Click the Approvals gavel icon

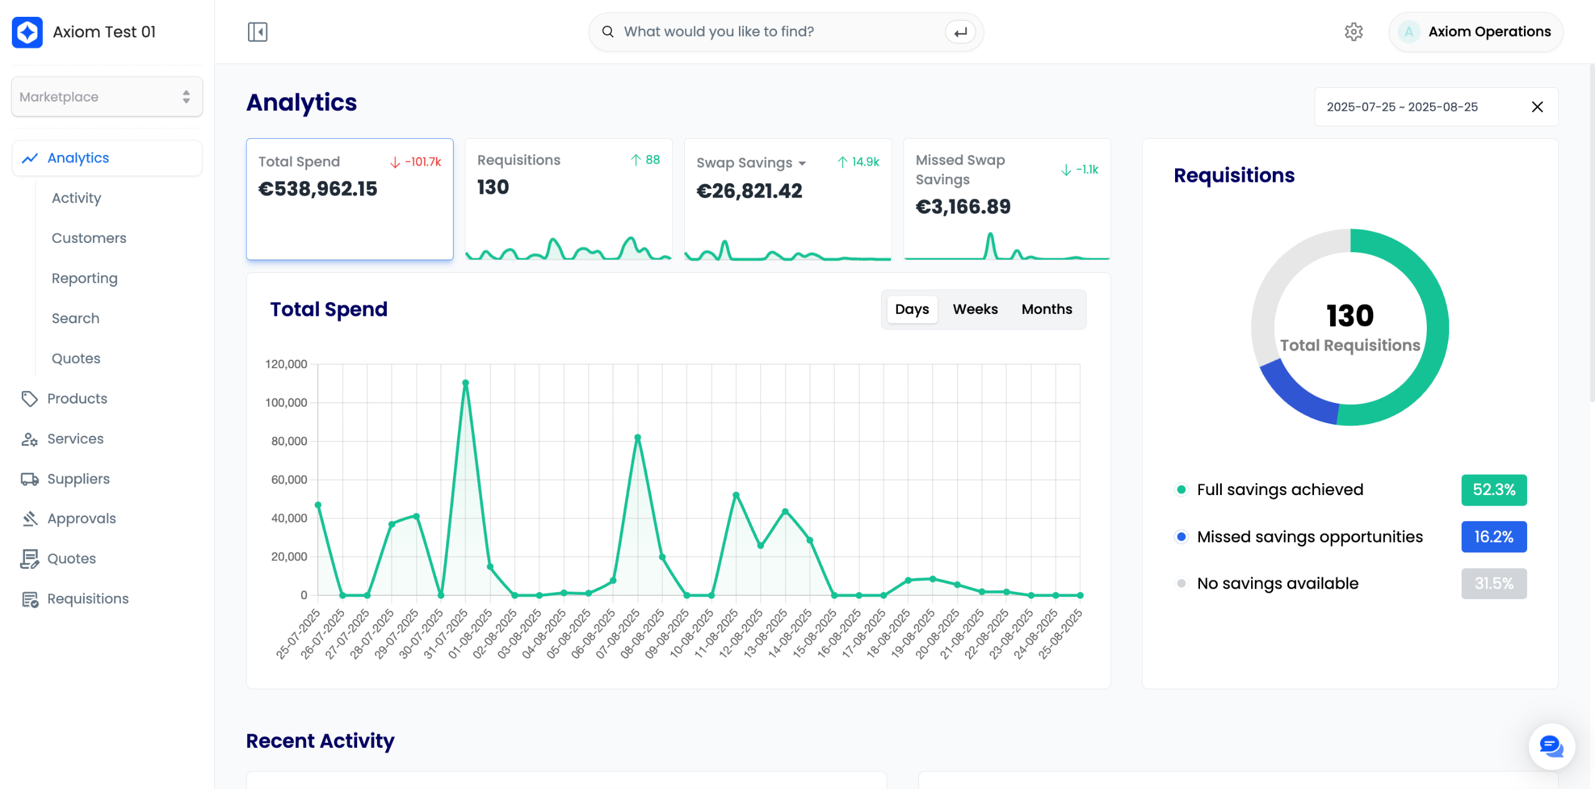pos(29,519)
